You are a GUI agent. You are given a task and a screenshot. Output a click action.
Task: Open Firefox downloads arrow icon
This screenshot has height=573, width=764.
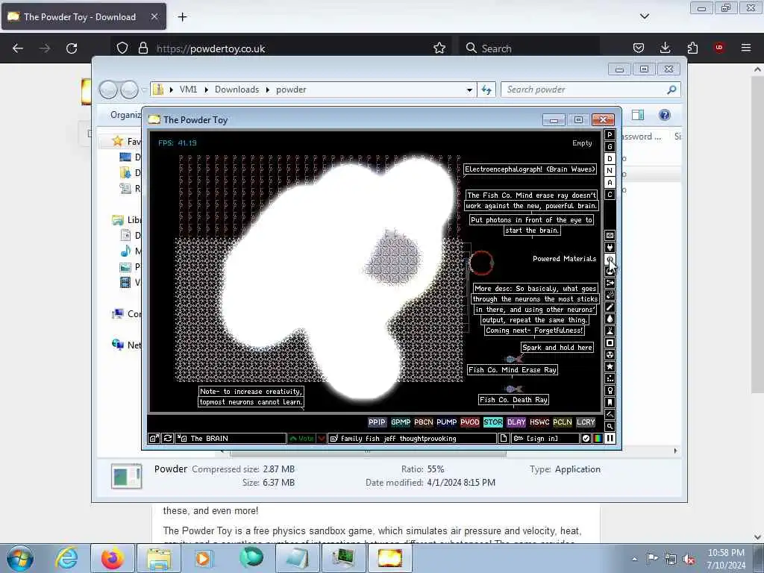665,48
